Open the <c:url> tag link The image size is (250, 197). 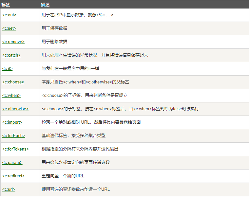point(9,189)
